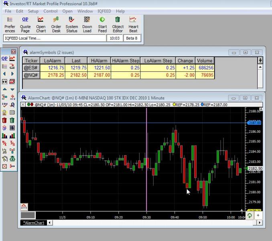Screen dimensions: 272x241
Task: Open the Help menu
Action: coord(120,11)
